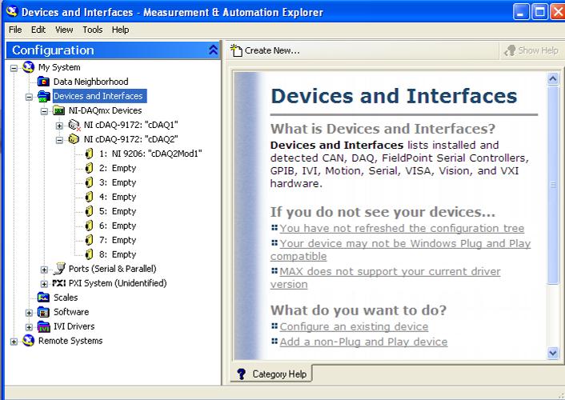Click the Remote Systems globe icon

click(28, 341)
